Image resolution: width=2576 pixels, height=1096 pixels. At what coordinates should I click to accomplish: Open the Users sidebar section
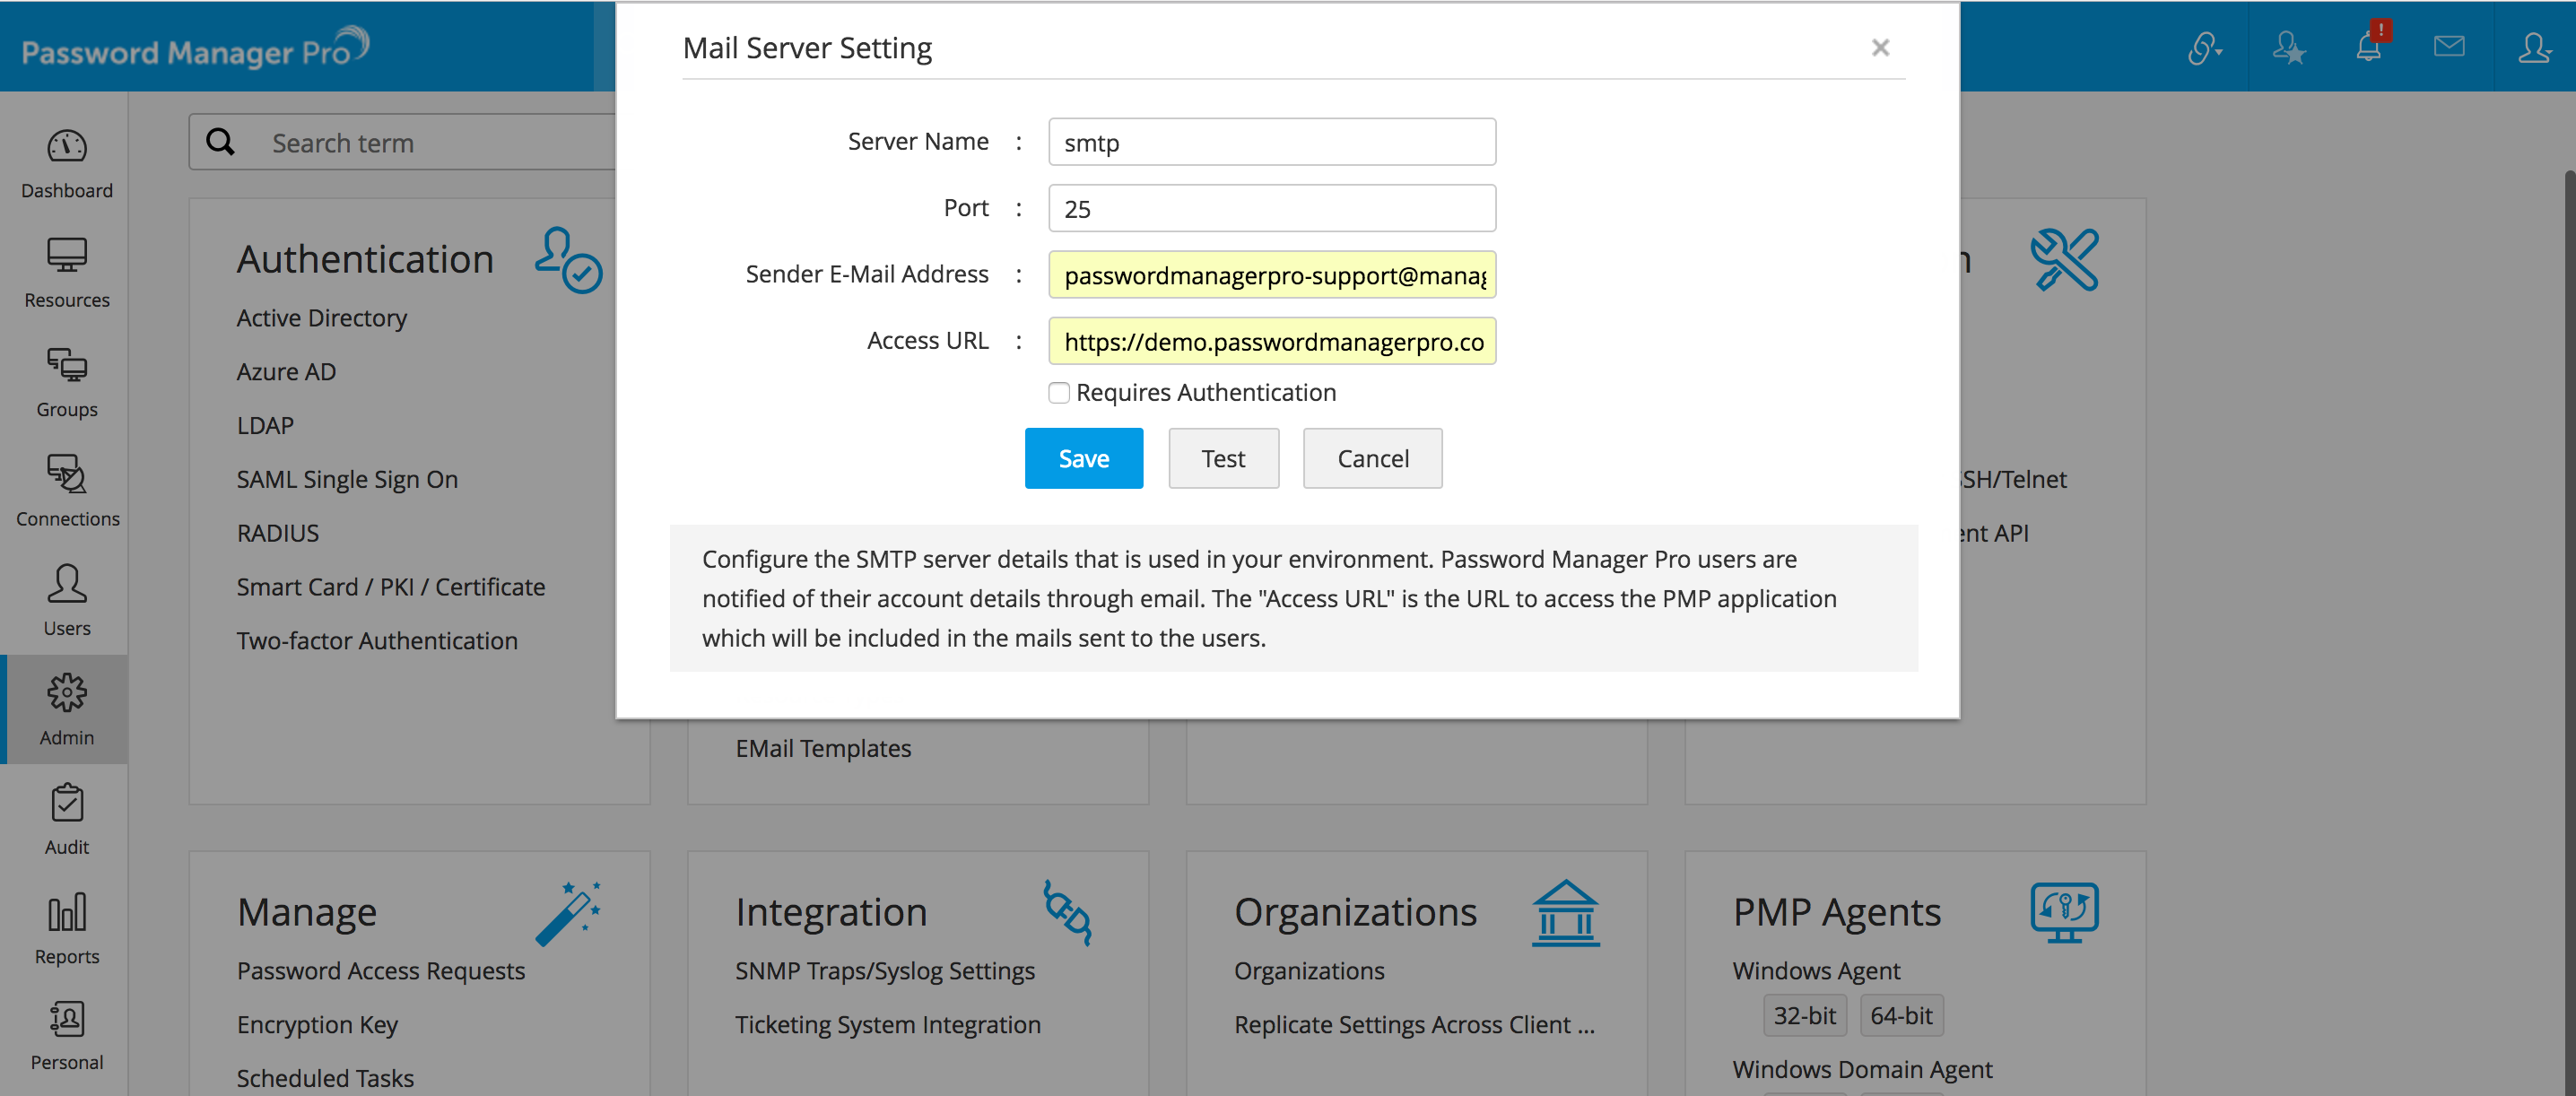[66, 600]
